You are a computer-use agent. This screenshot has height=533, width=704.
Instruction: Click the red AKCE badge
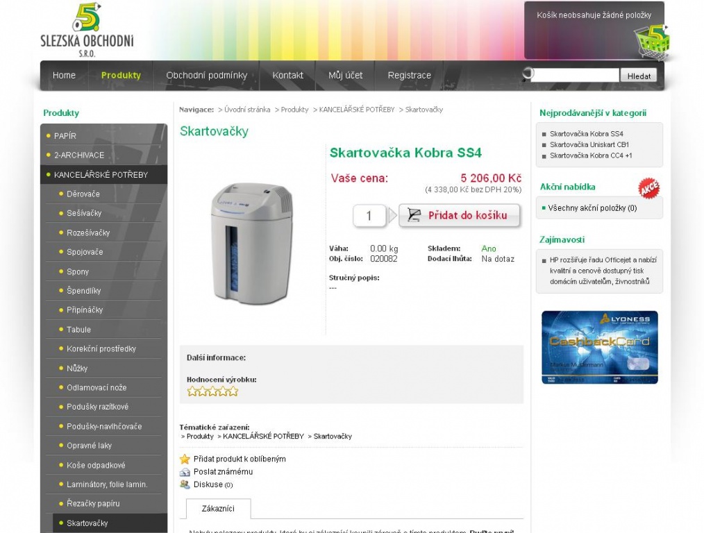coord(648,187)
